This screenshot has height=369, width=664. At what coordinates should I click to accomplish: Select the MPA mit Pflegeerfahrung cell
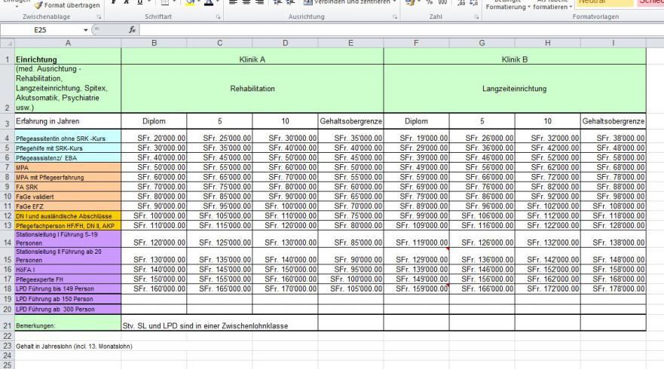pos(68,177)
